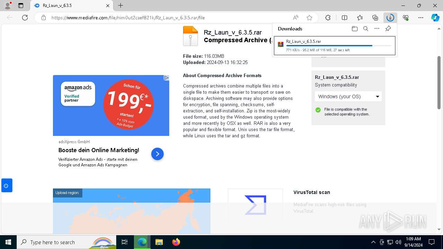The width and height of the screenshot is (443, 249).
Task: Click the Downloads toolbar button
Action: (390, 18)
